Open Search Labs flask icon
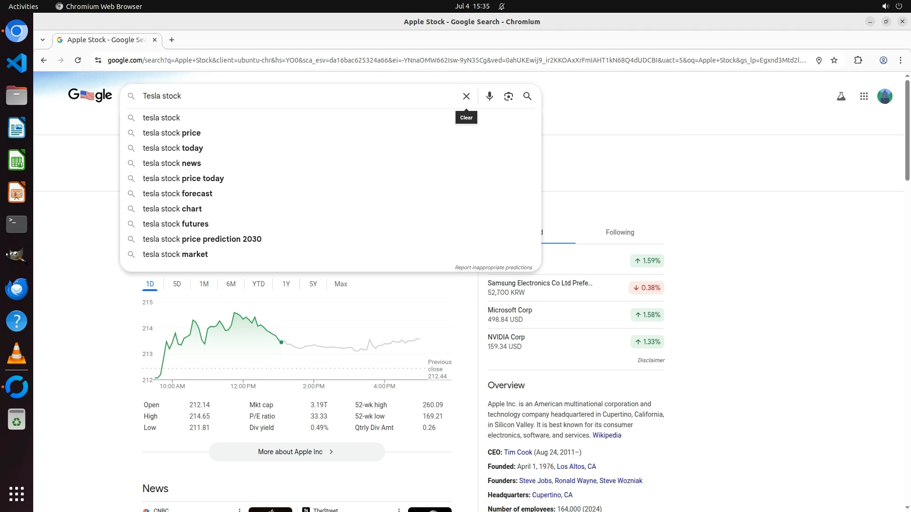 841,96
